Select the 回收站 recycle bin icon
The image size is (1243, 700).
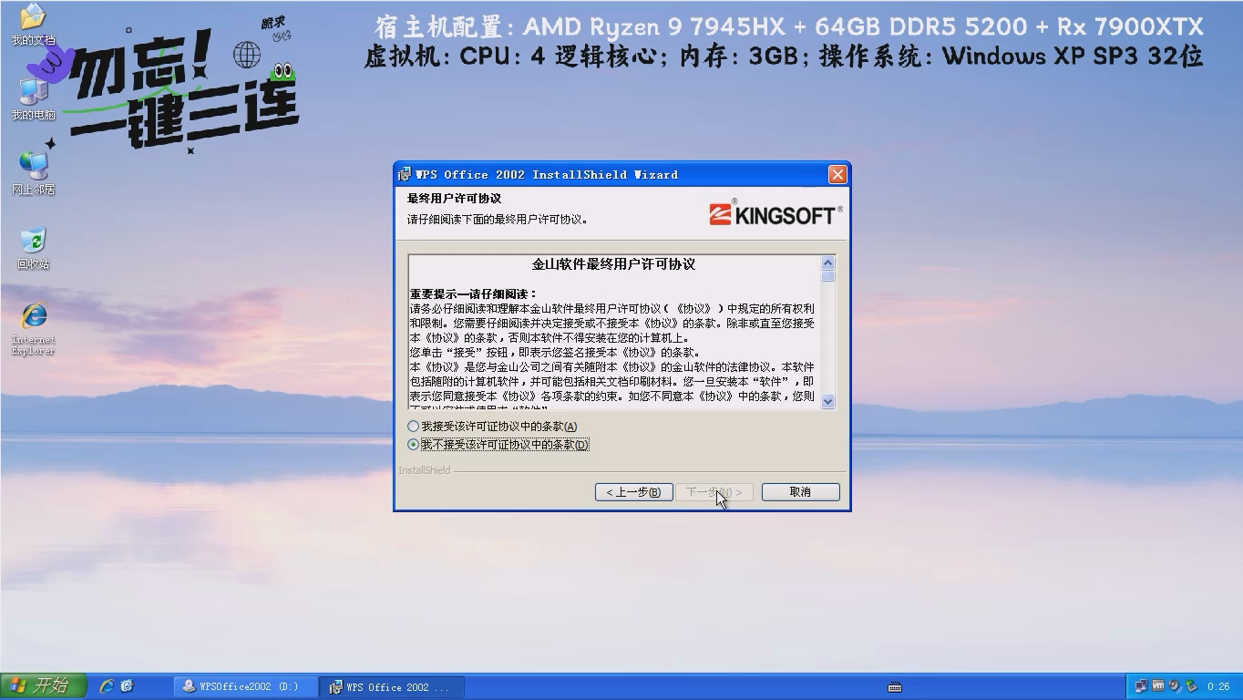click(x=33, y=248)
